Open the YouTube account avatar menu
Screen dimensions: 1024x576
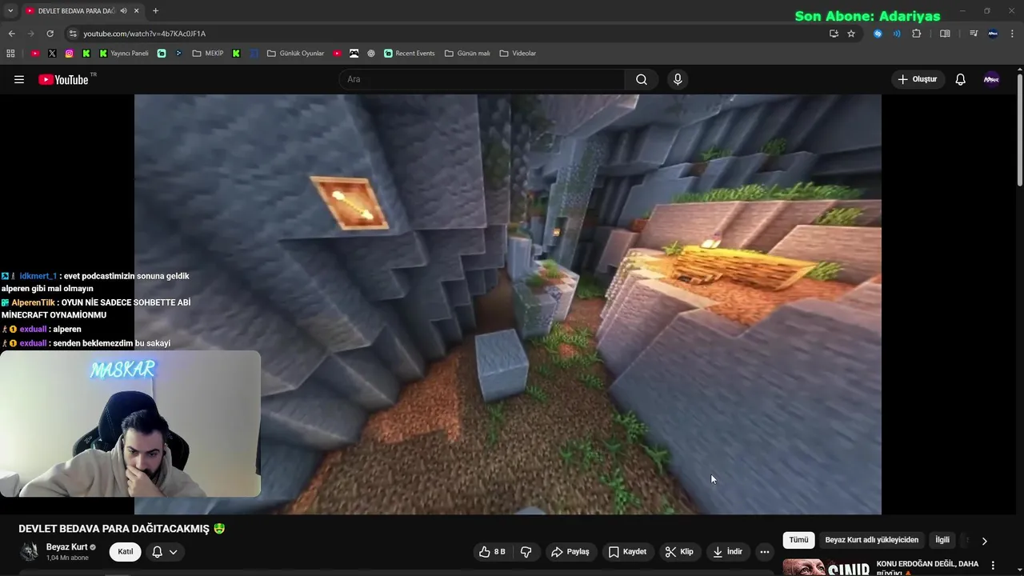[x=991, y=79]
